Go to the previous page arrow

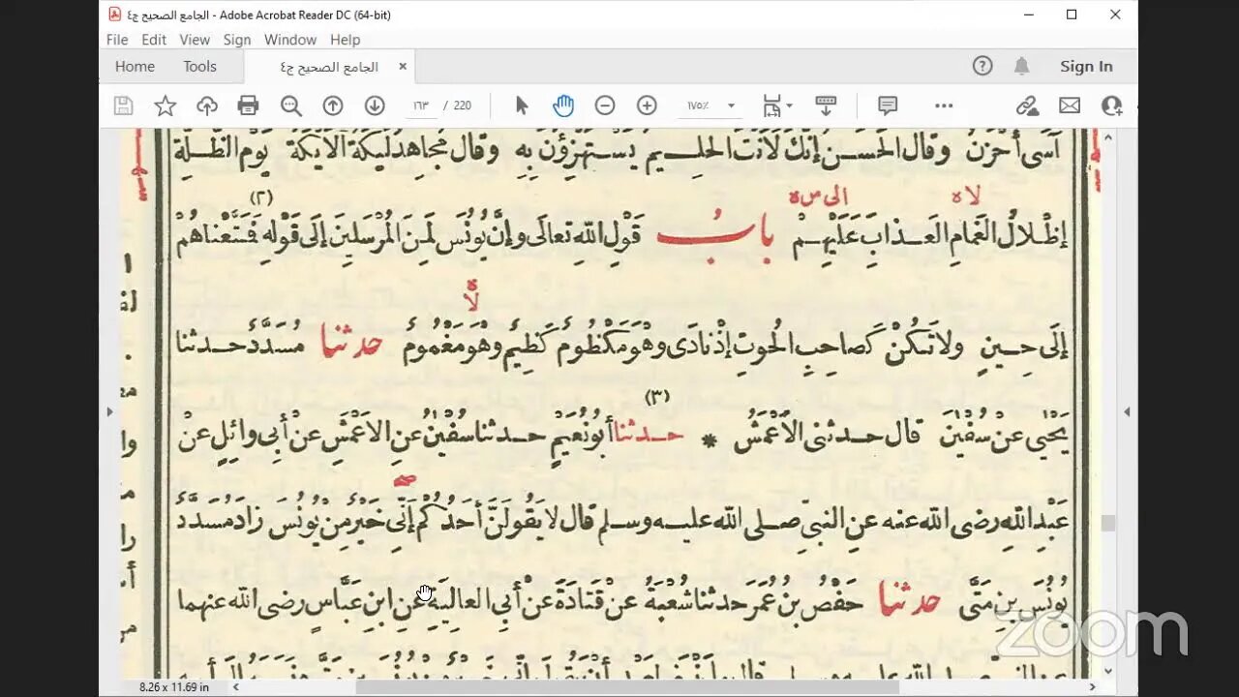click(x=333, y=106)
